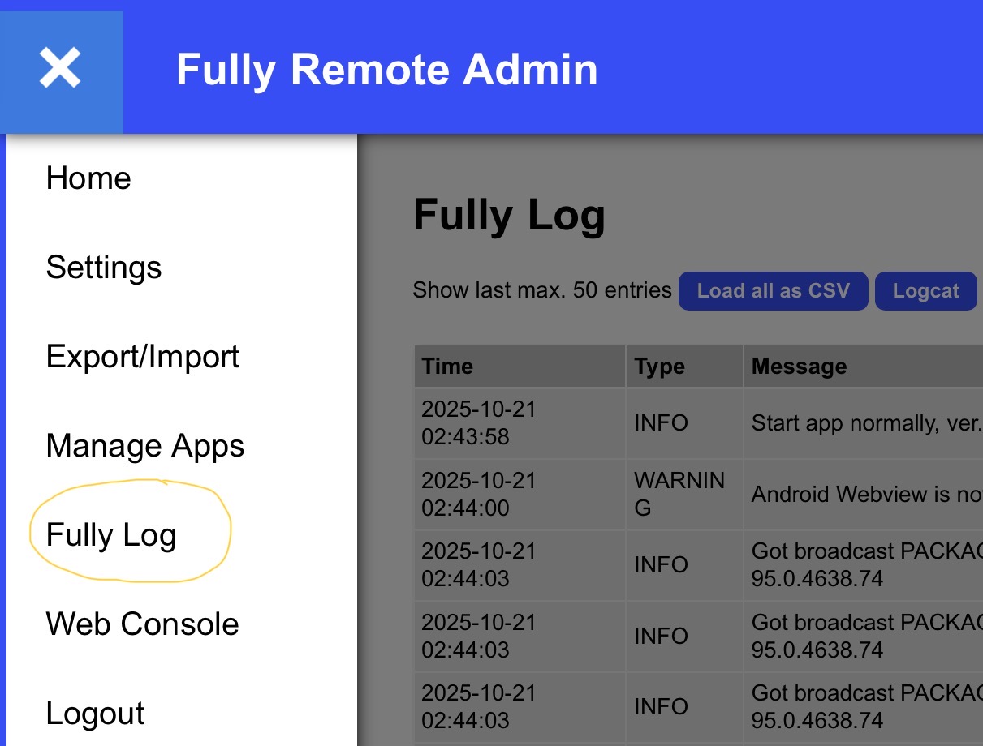This screenshot has width=983, height=746.
Task: Select Manage Apps in the sidebar
Action: pyautogui.click(x=145, y=446)
